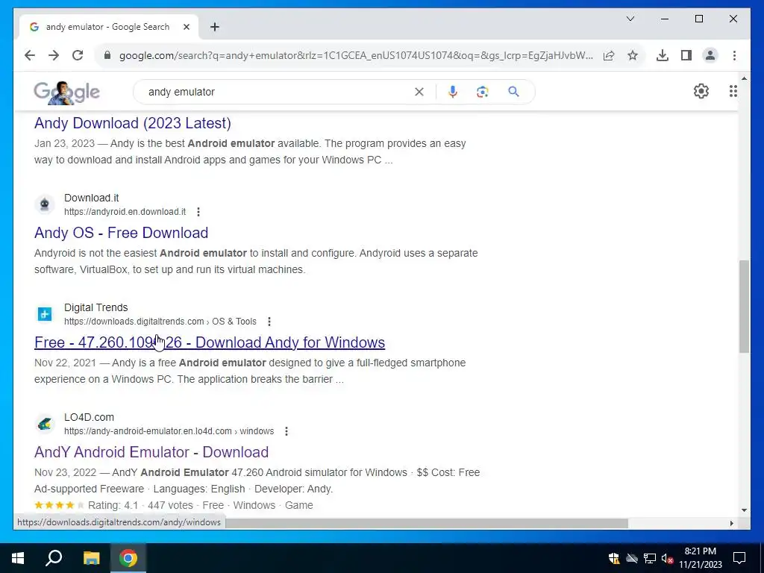Image resolution: width=764 pixels, height=573 pixels.
Task: Open the Windows Security tray icon
Action: point(614,558)
